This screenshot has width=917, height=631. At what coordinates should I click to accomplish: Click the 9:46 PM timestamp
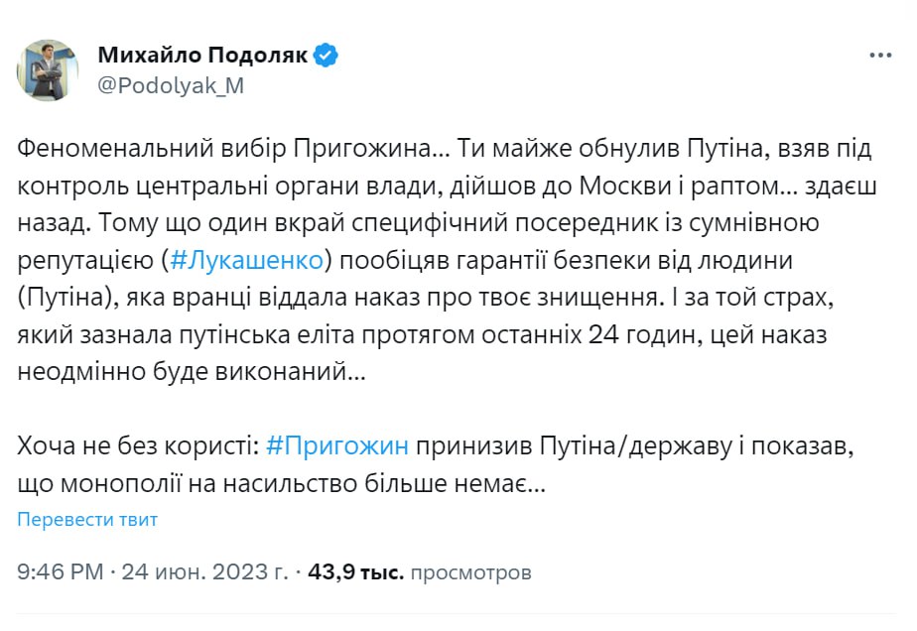click(x=60, y=572)
